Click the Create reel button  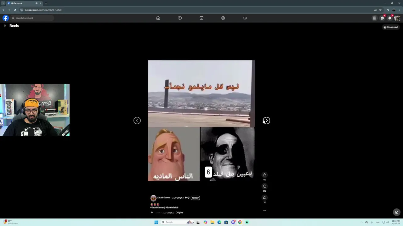pos(391,27)
